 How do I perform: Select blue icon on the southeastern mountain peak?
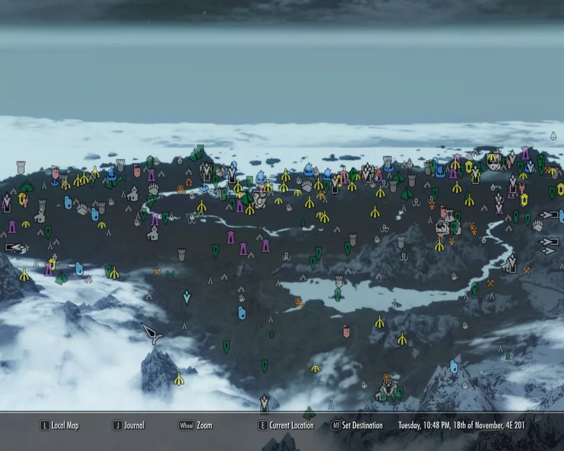pos(454,367)
